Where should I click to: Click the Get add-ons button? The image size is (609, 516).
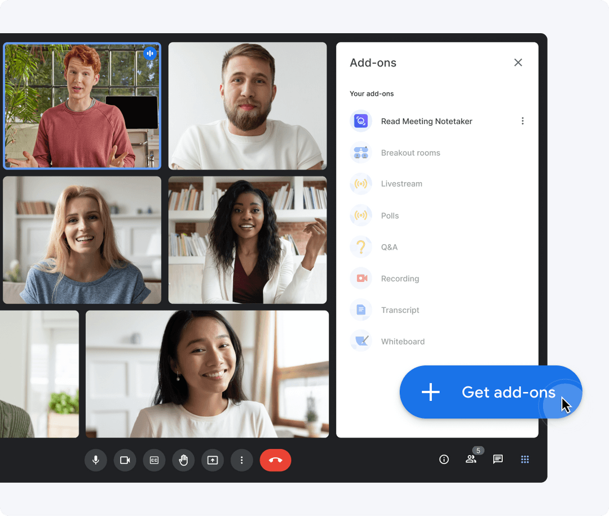tap(491, 392)
